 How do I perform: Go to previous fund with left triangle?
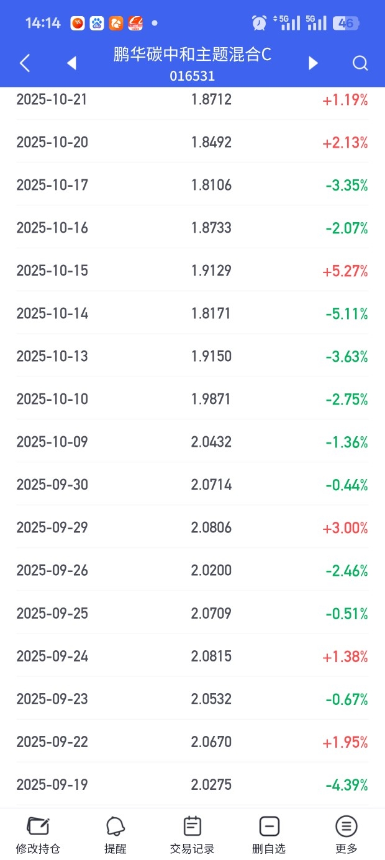point(71,63)
